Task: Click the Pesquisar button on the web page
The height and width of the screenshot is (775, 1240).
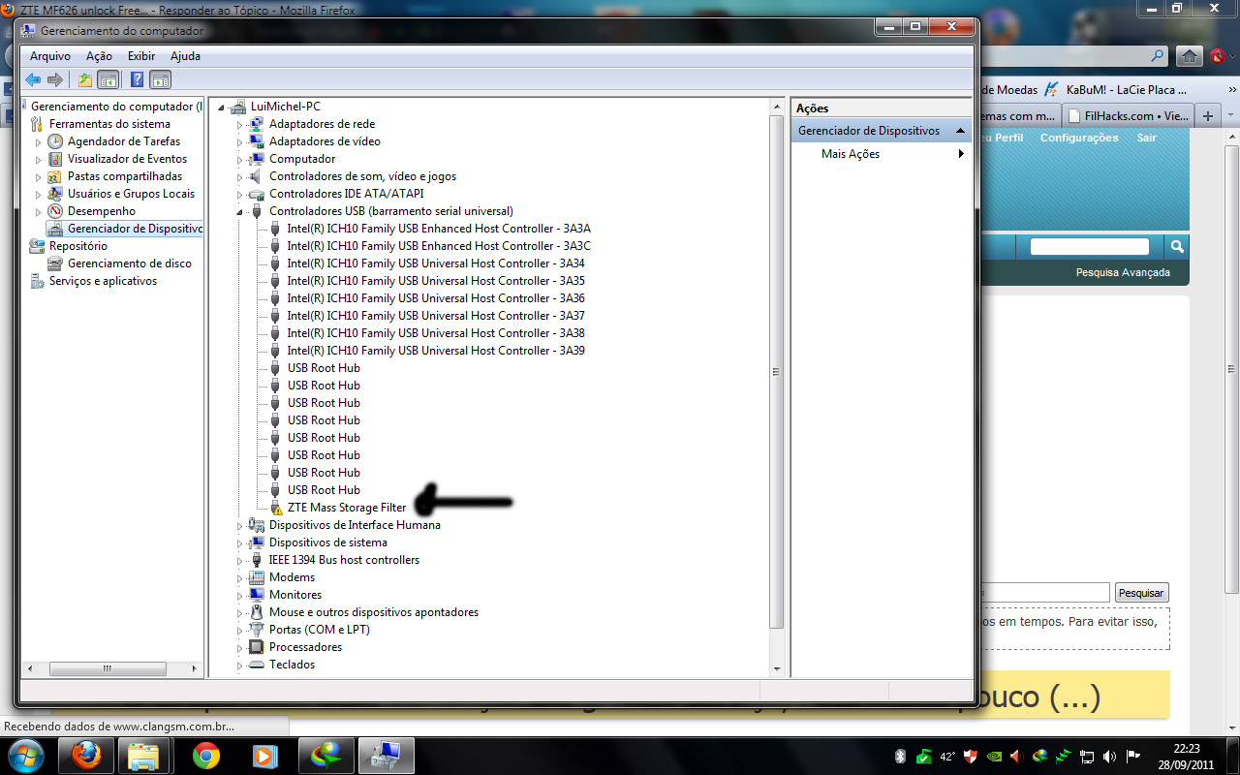Action: point(1142,592)
